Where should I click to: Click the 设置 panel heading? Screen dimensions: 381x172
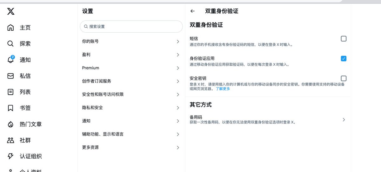click(x=88, y=11)
